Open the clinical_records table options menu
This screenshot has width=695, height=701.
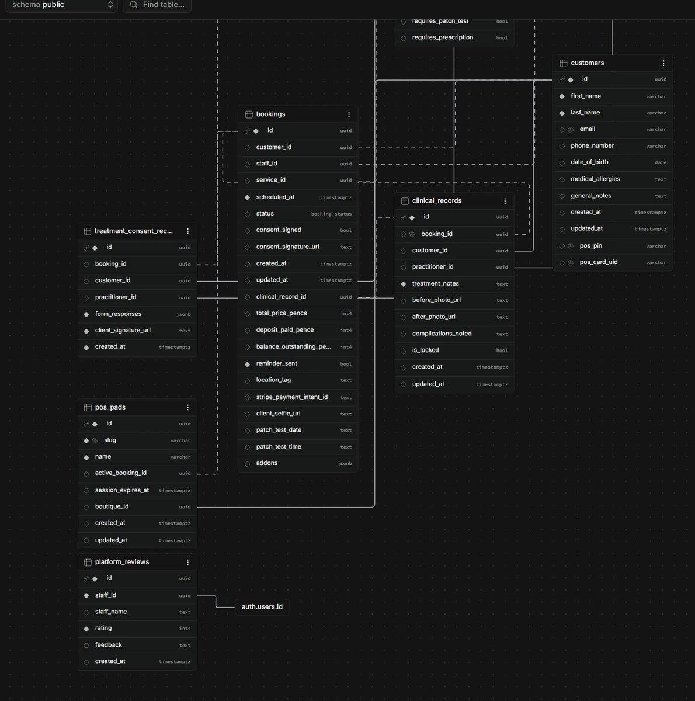tap(505, 201)
